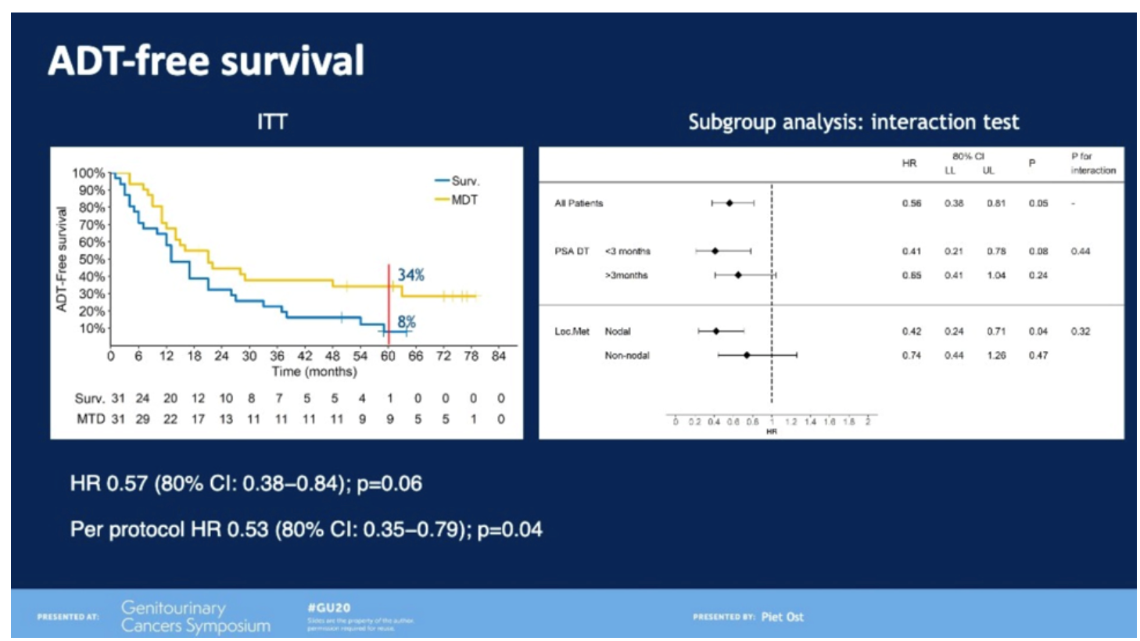The height and width of the screenshot is (641, 1140).
Task: Select the blue Surv. legend line
Action: (x=442, y=181)
